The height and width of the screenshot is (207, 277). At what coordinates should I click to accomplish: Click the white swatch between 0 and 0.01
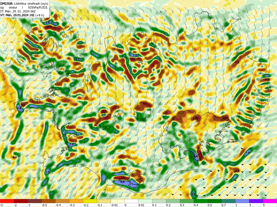(x=132, y=201)
